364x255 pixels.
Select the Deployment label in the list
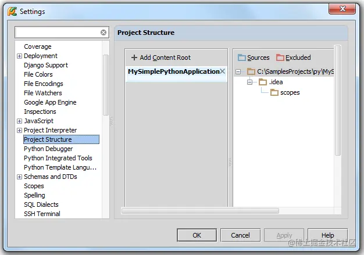(x=41, y=56)
